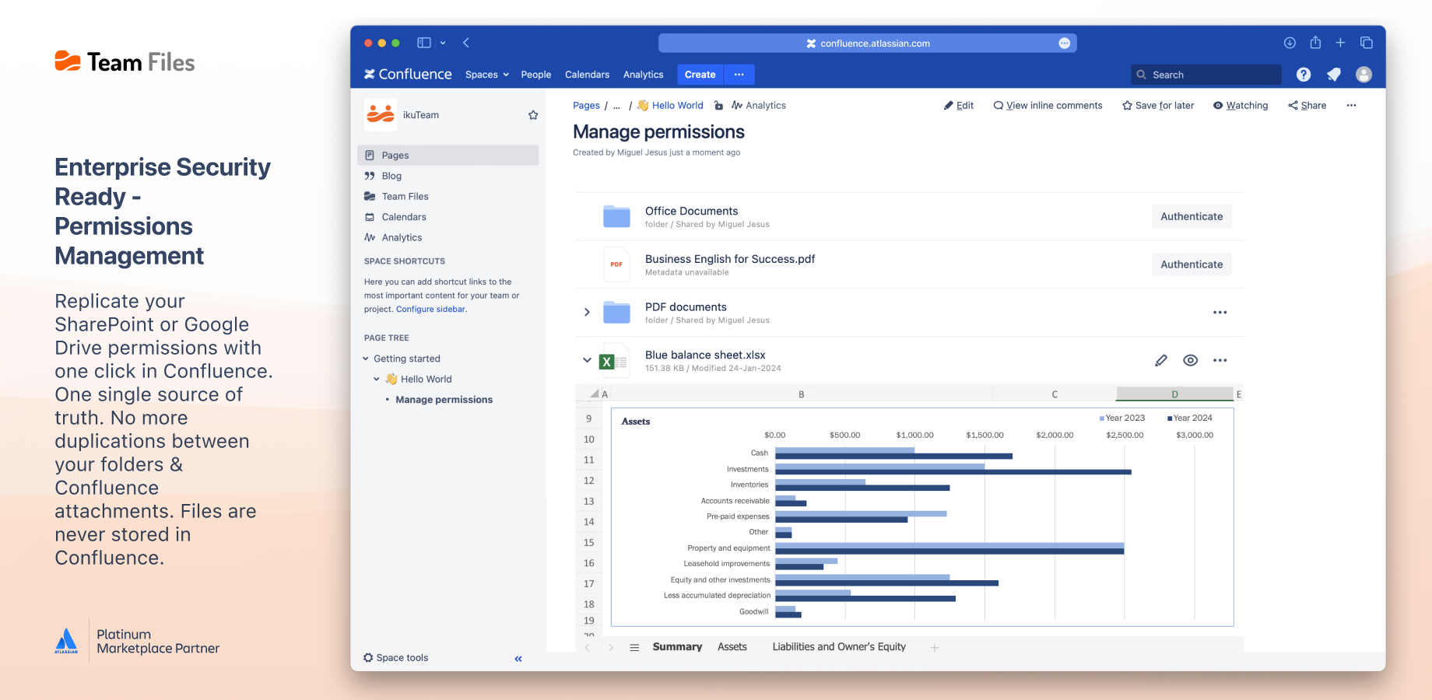
Task: Open the help question mark icon
Action: point(1304,75)
